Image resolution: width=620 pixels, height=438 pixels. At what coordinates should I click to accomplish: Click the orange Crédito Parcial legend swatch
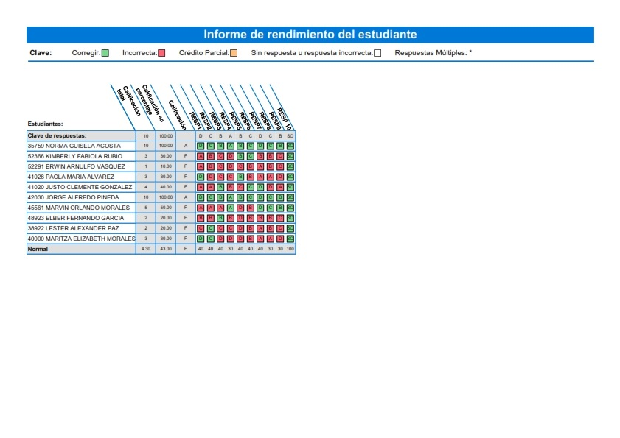pos(234,53)
